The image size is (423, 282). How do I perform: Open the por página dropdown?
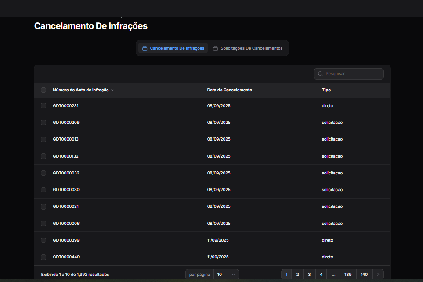tap(226, 275)
